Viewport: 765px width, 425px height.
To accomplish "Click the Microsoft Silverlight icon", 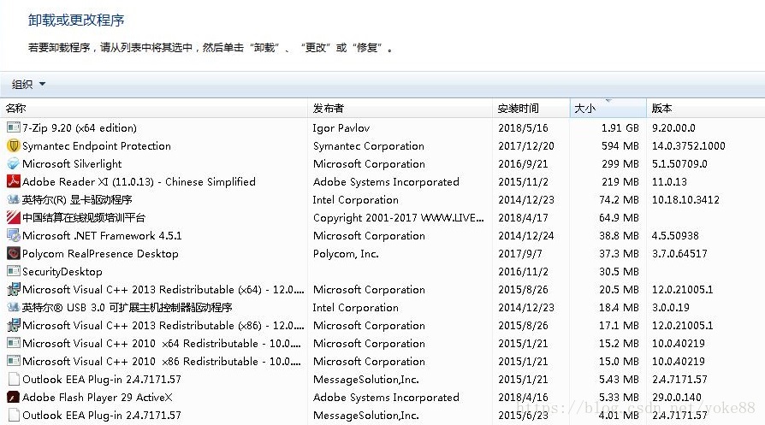I will point(14,164).
